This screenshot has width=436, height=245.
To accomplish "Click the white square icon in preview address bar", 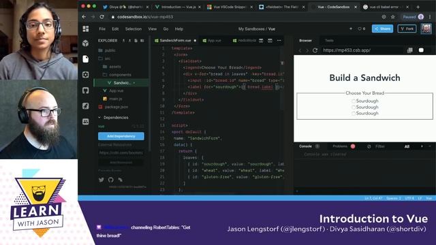I will (421, 50).
